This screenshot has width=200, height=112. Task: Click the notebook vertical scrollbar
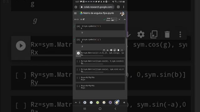point(126,57)
